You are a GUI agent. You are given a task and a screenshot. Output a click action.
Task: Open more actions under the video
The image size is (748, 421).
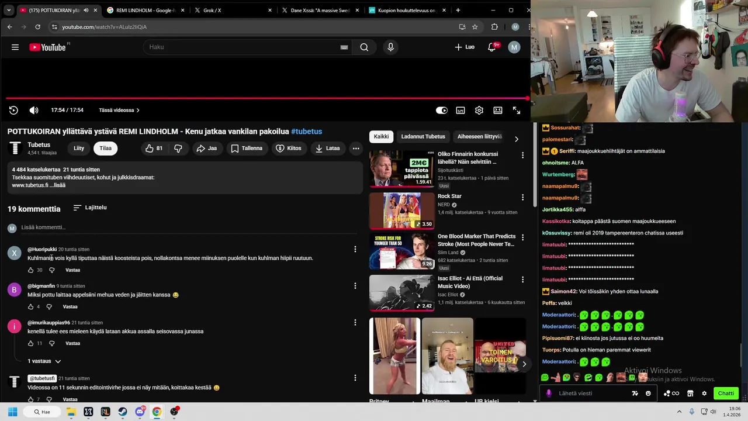coord(356,149)
